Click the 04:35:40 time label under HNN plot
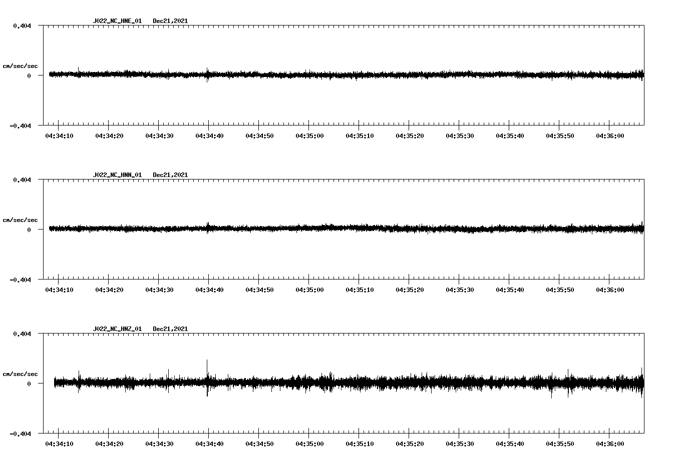Viewport: 680px width, 462px height. click(510, 289)
